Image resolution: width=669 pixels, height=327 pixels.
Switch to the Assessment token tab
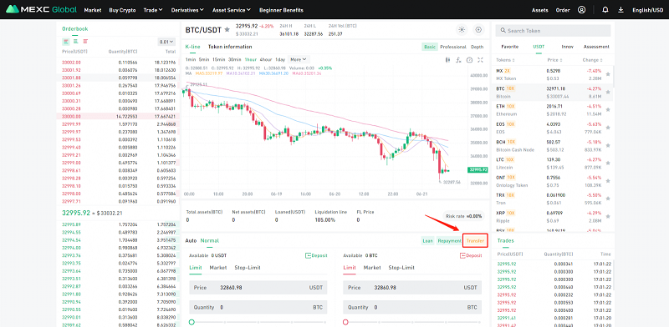[596, 47]
